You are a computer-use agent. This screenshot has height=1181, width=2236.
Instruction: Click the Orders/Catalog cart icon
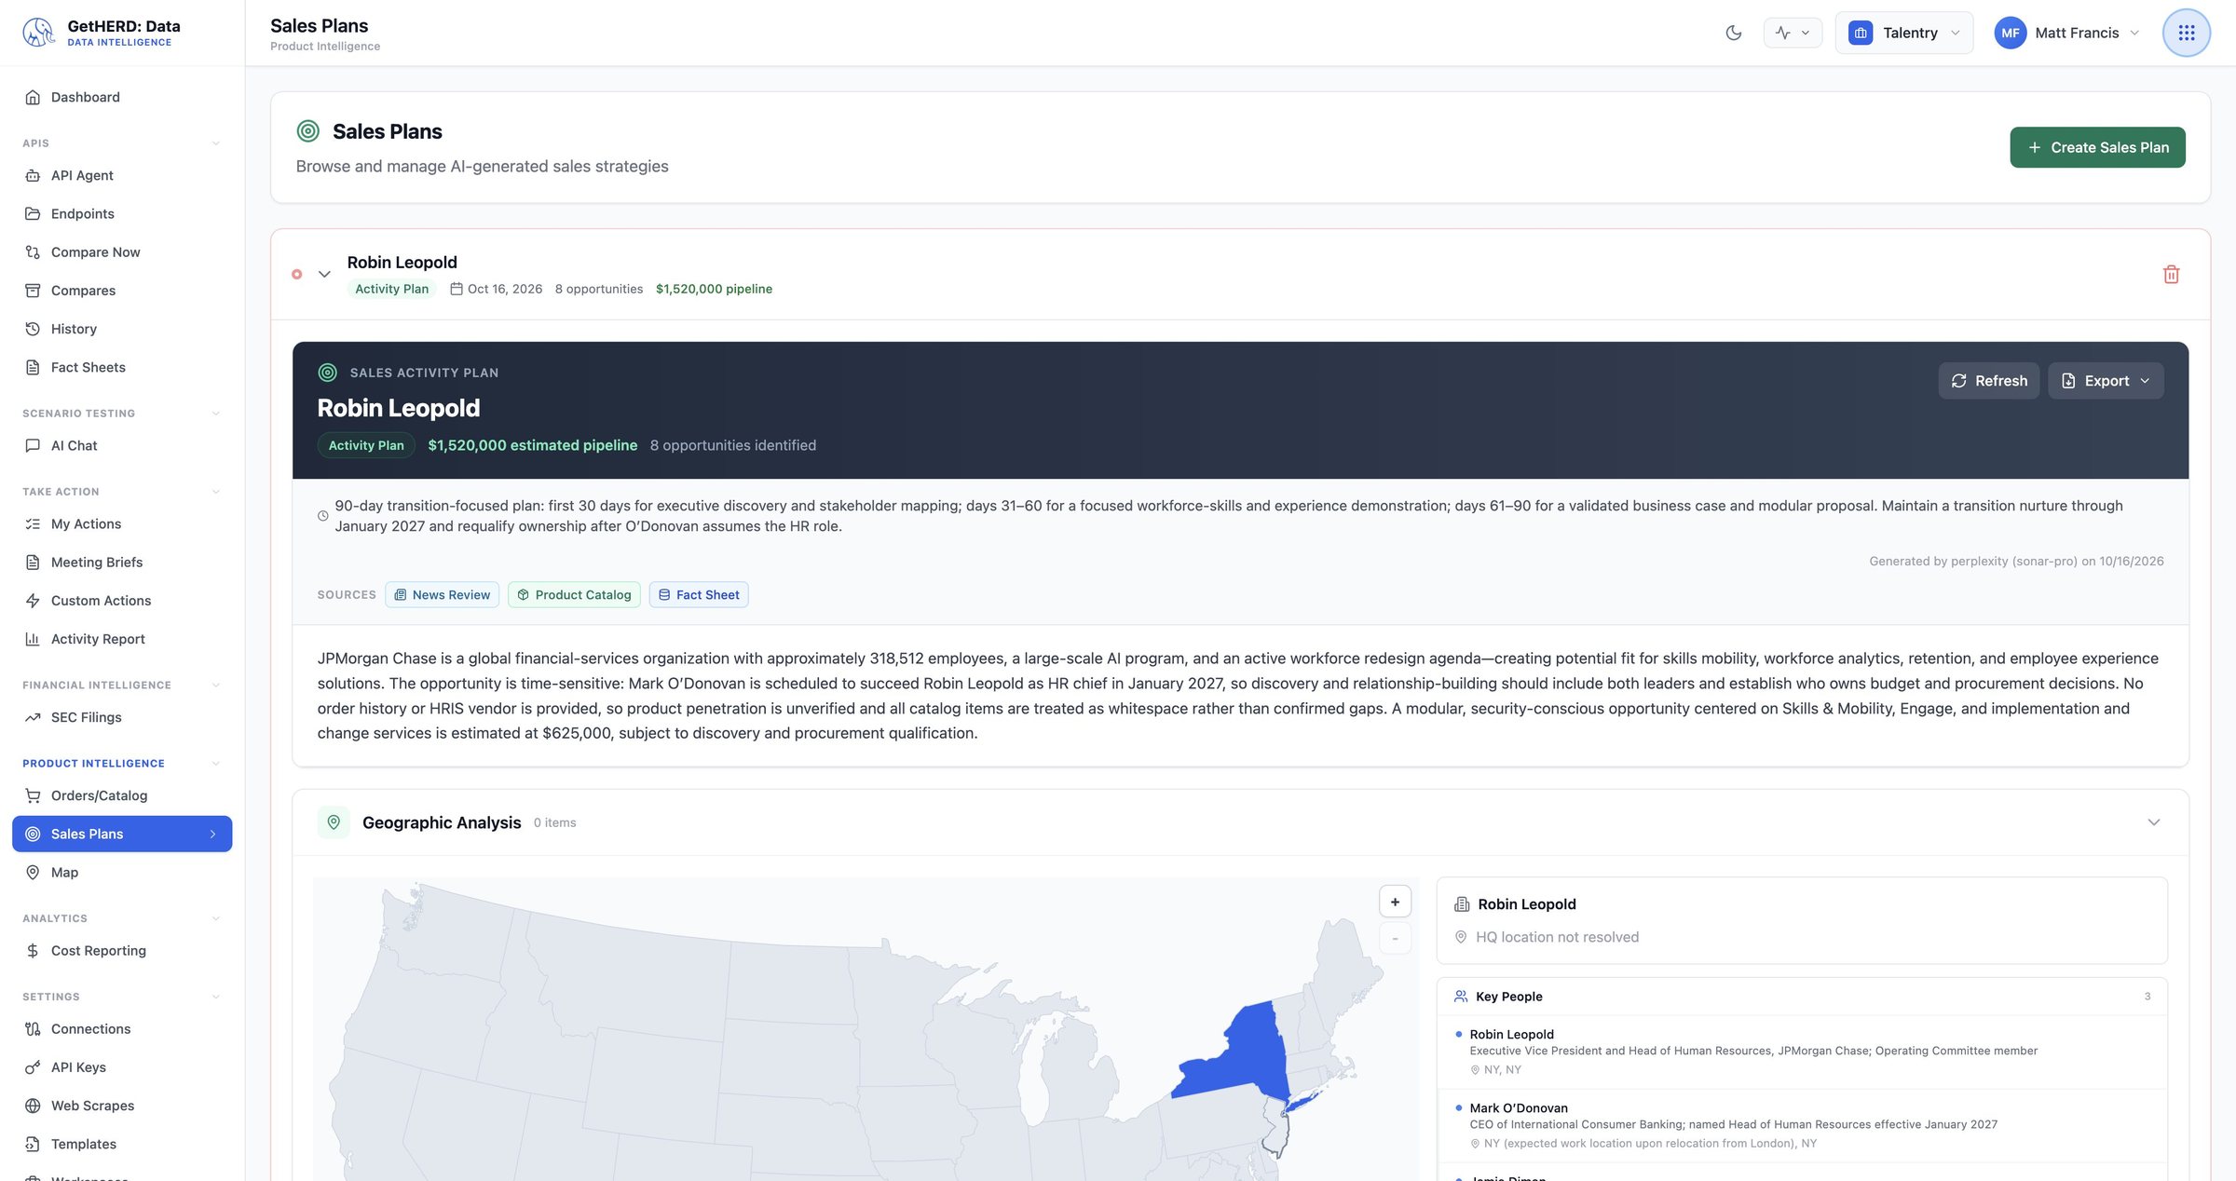(x=33, y=795)
